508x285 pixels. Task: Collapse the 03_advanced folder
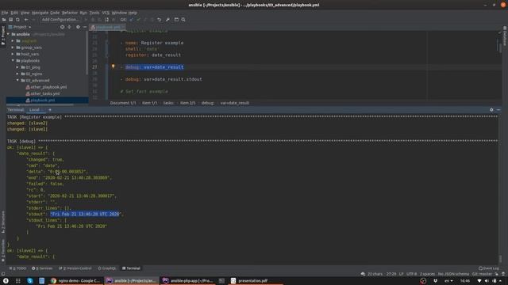coord(17,80)
